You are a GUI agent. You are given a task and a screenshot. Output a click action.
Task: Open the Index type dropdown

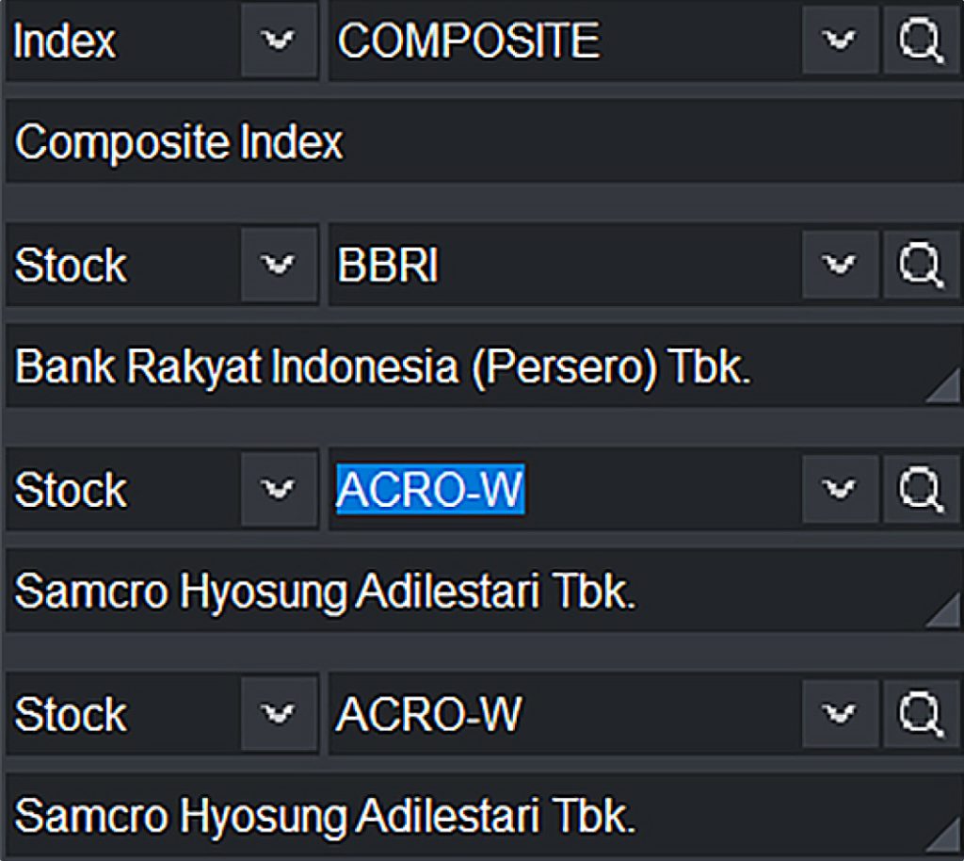coord(279,40)
